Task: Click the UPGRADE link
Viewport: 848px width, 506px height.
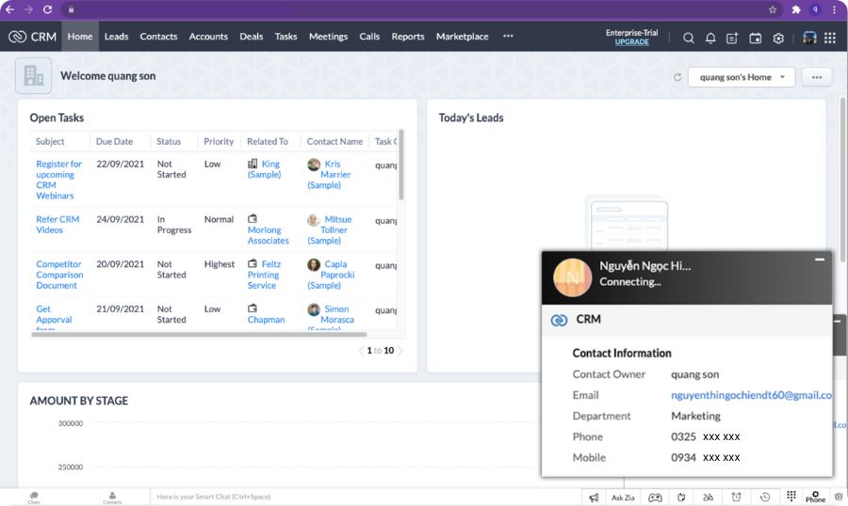Action: [x=631, y=42]
